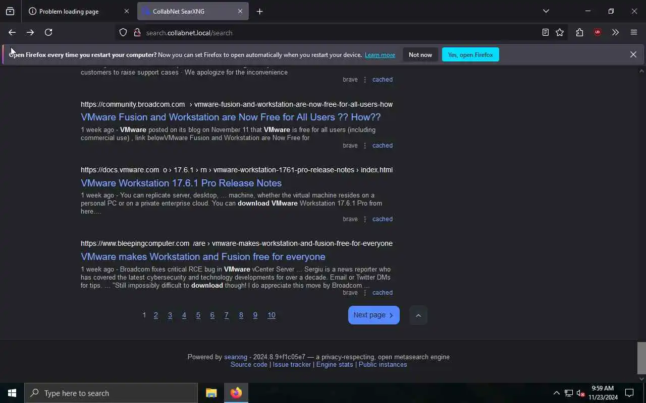The height and width of the screenshot is (403, 646).
Task: Open cached link for top partial result
Action: click(382, 80)
